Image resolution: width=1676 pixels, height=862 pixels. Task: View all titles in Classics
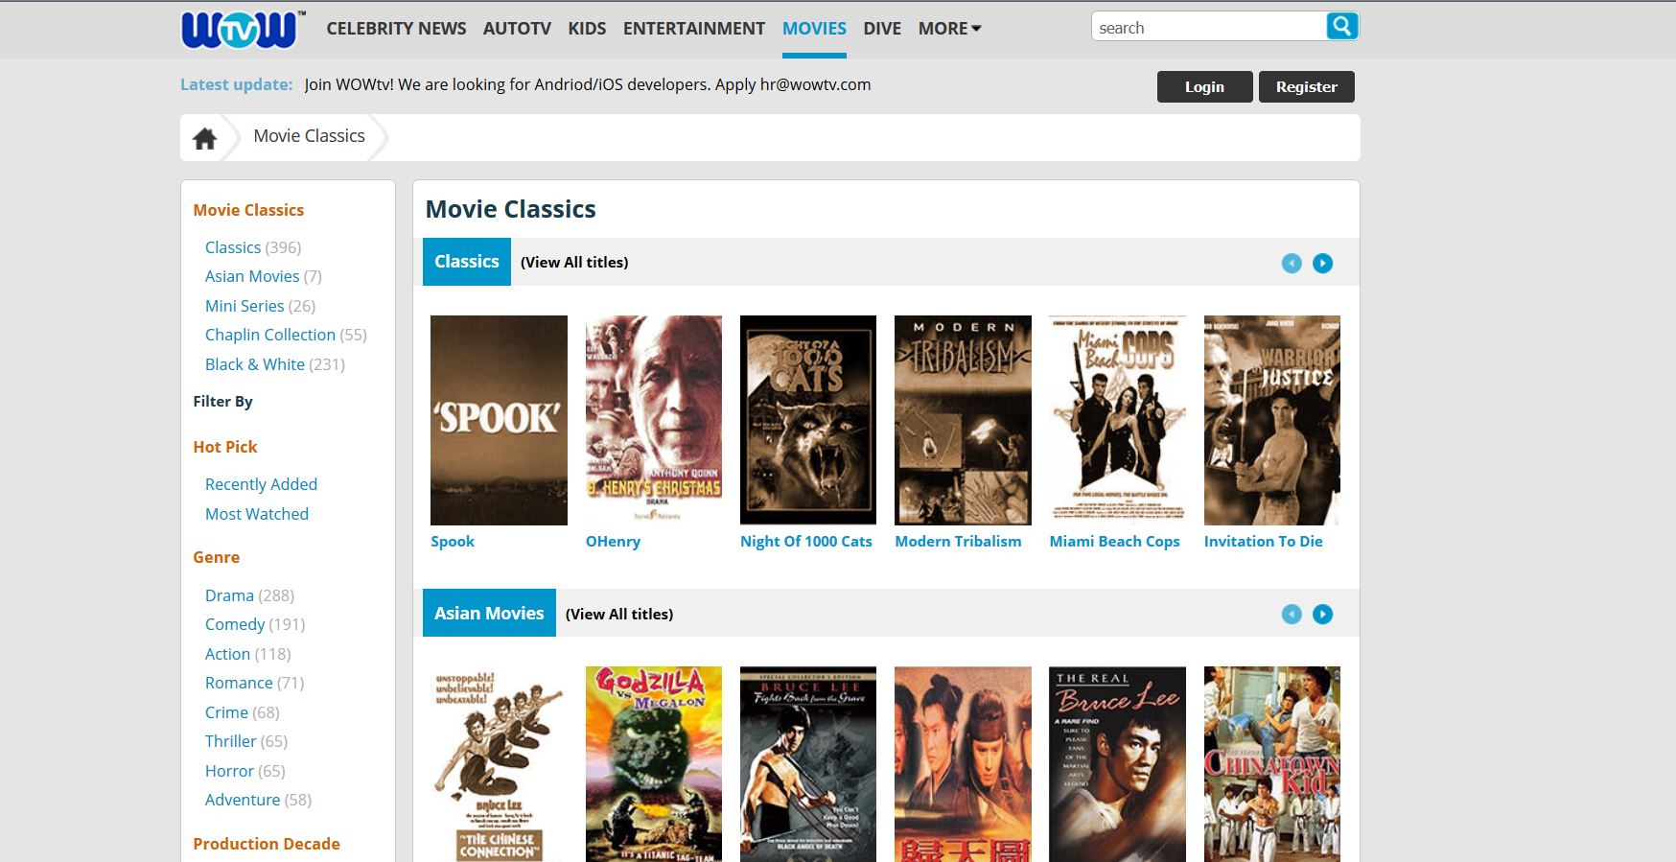(574, 263)
